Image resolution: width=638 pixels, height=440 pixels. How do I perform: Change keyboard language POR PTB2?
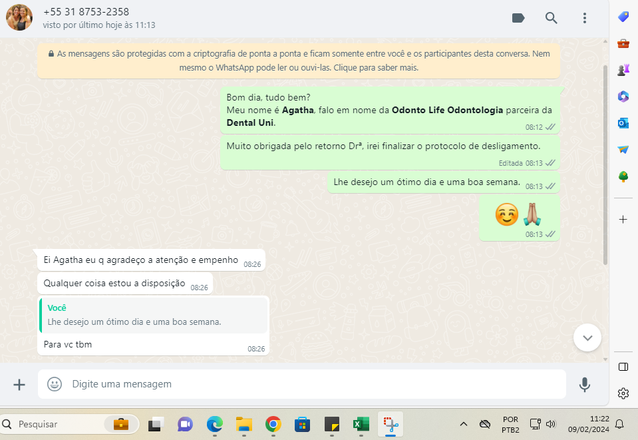pos(510,424)
